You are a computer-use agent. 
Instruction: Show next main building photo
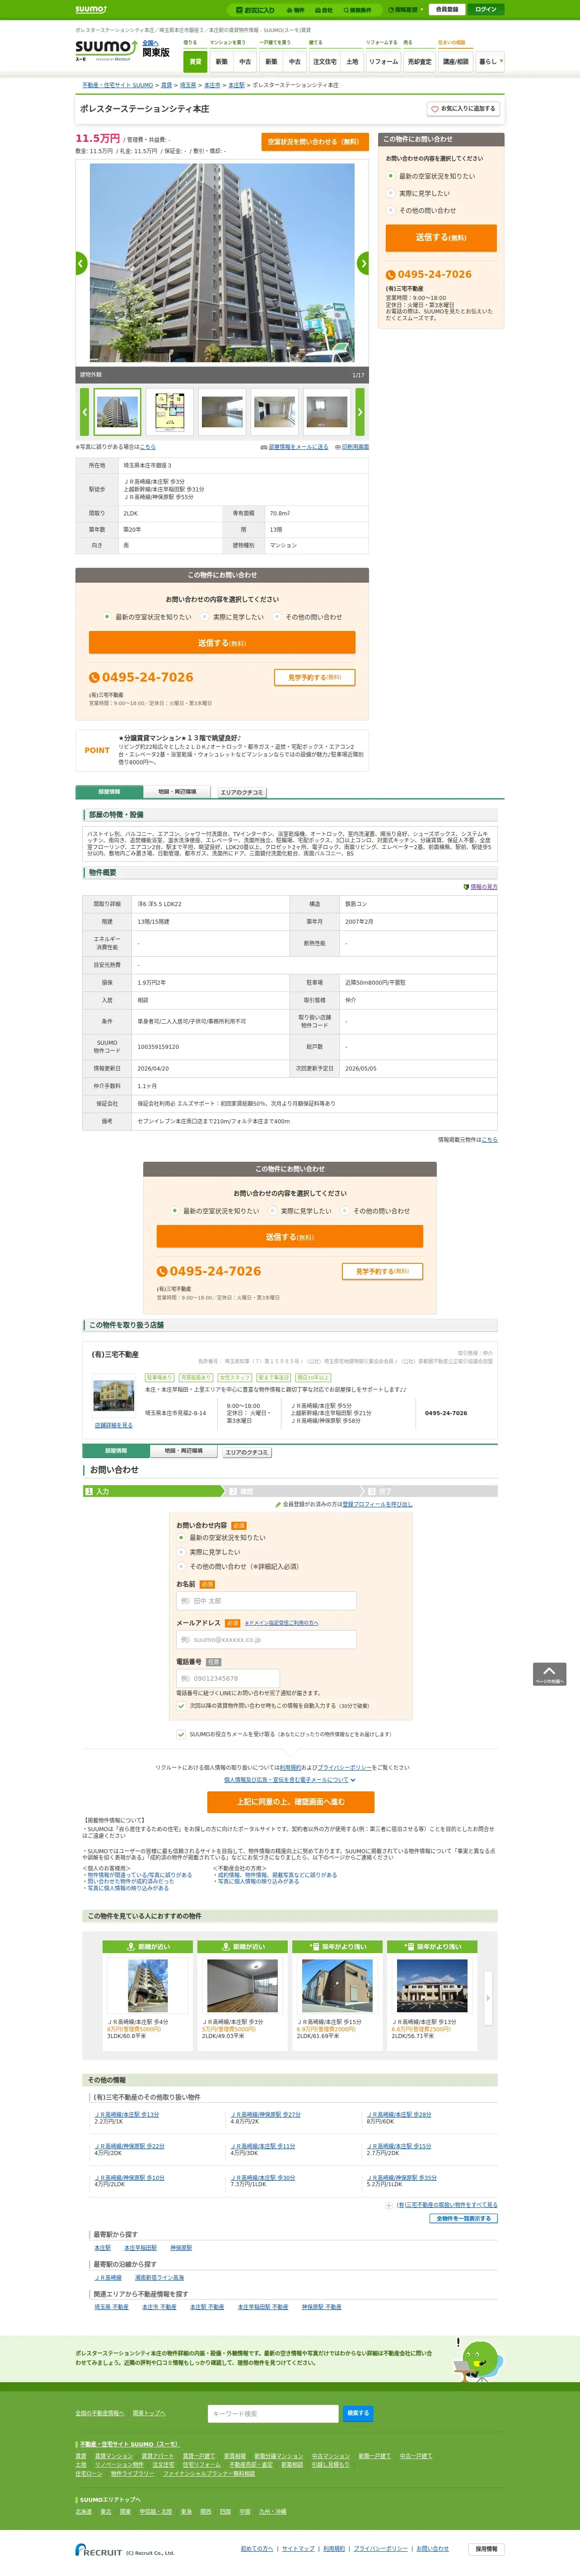pos(363,263)
